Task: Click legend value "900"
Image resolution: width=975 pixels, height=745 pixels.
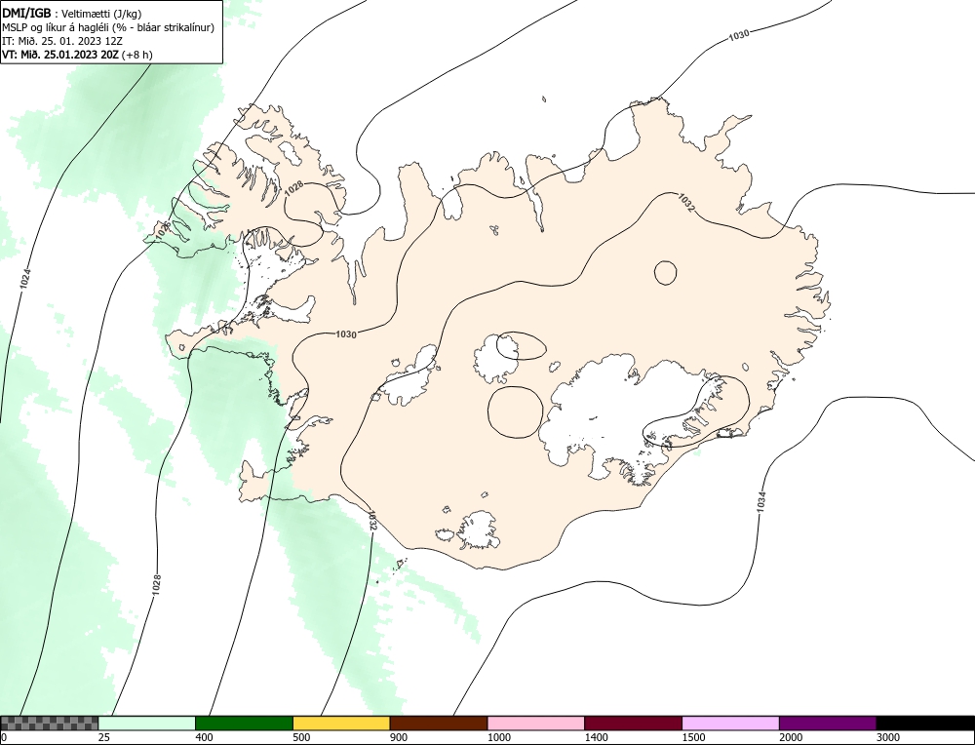Action: point(399,738)
